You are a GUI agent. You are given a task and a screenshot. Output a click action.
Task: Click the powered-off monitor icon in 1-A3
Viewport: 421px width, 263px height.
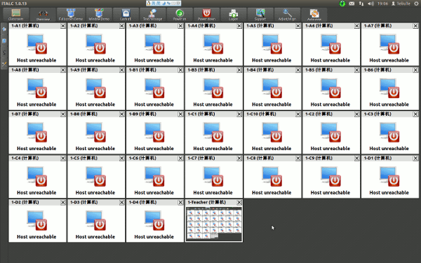tap(154, 44)
